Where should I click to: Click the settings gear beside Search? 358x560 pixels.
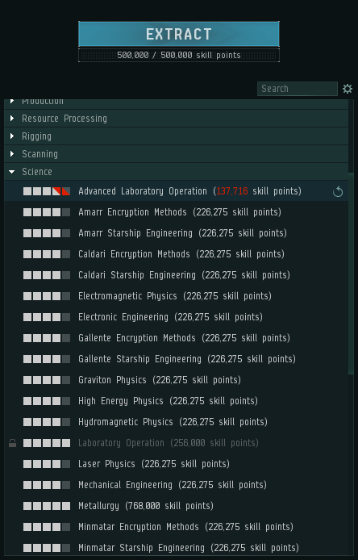(348, 89)
